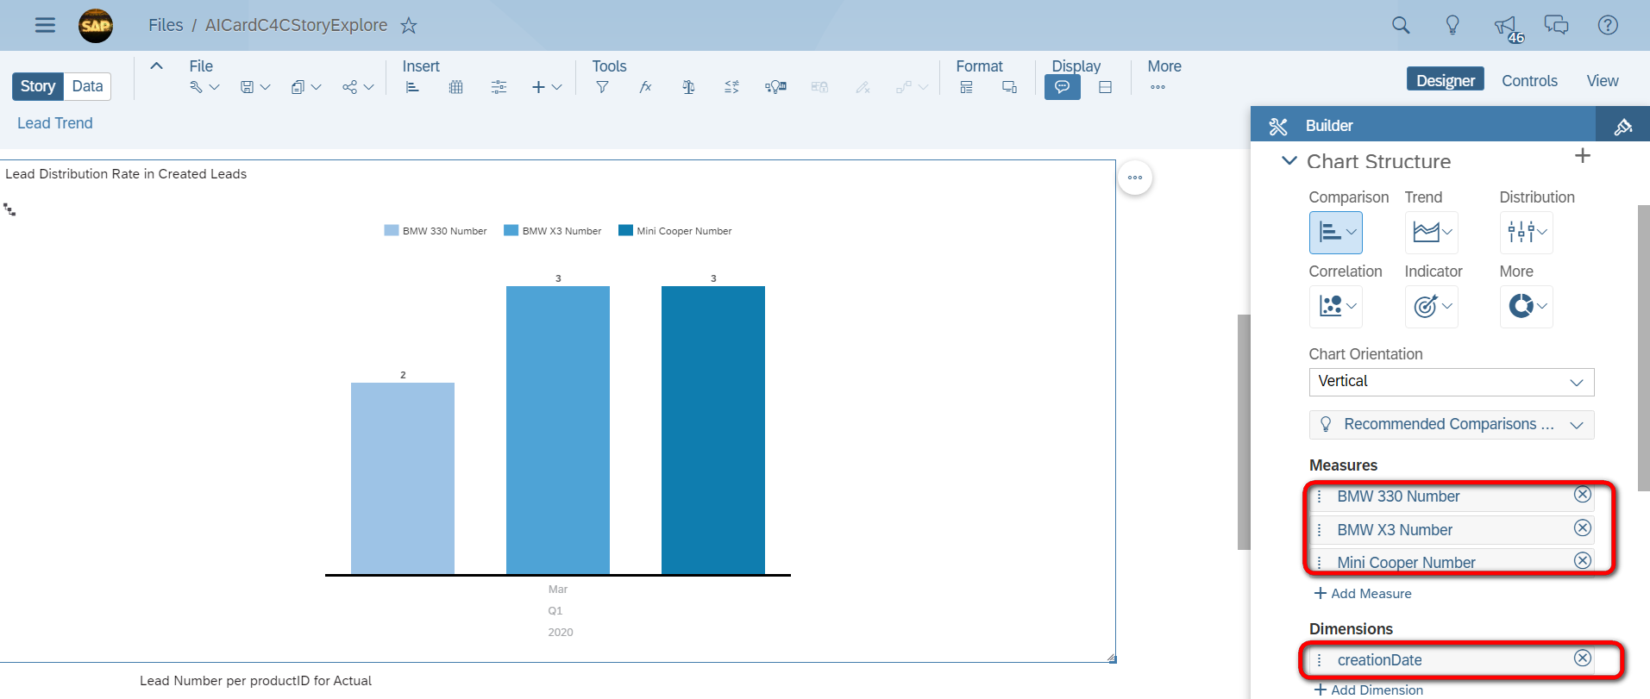Viewport: 1650px width, 699px height.
Task: Open the edit story wrench dropdown
Action: click(204, 87)
